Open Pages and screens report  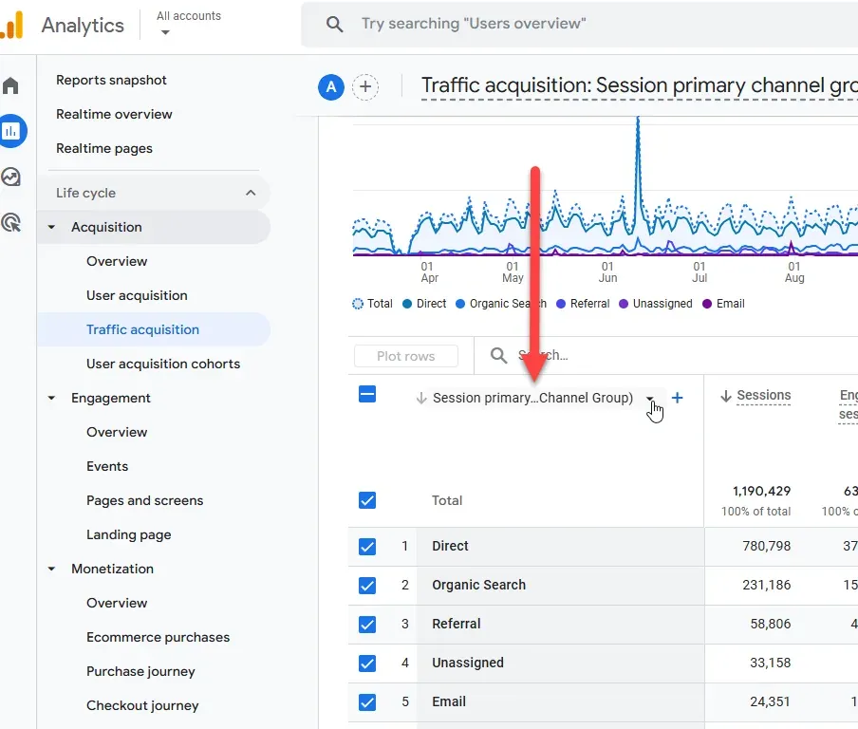pos(144,500)
